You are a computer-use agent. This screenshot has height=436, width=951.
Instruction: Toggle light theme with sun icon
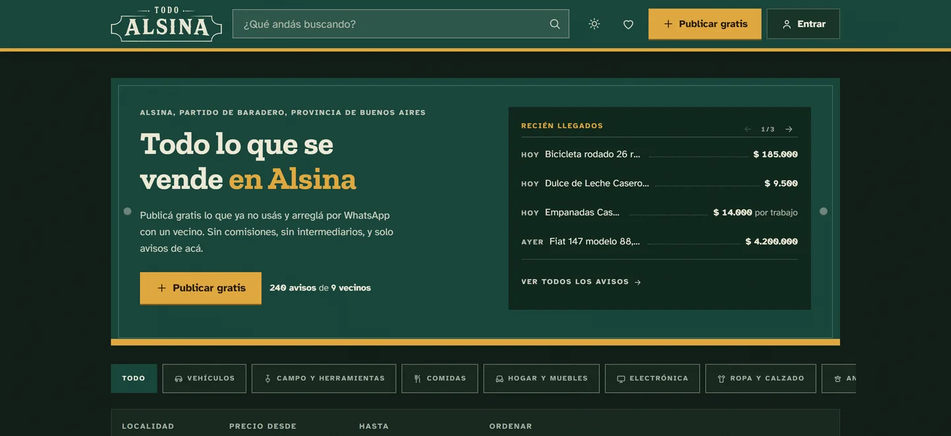(x=594, y=24)
